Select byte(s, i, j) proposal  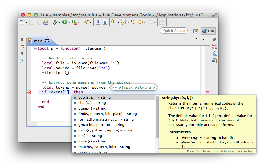[x=114, y=98]
